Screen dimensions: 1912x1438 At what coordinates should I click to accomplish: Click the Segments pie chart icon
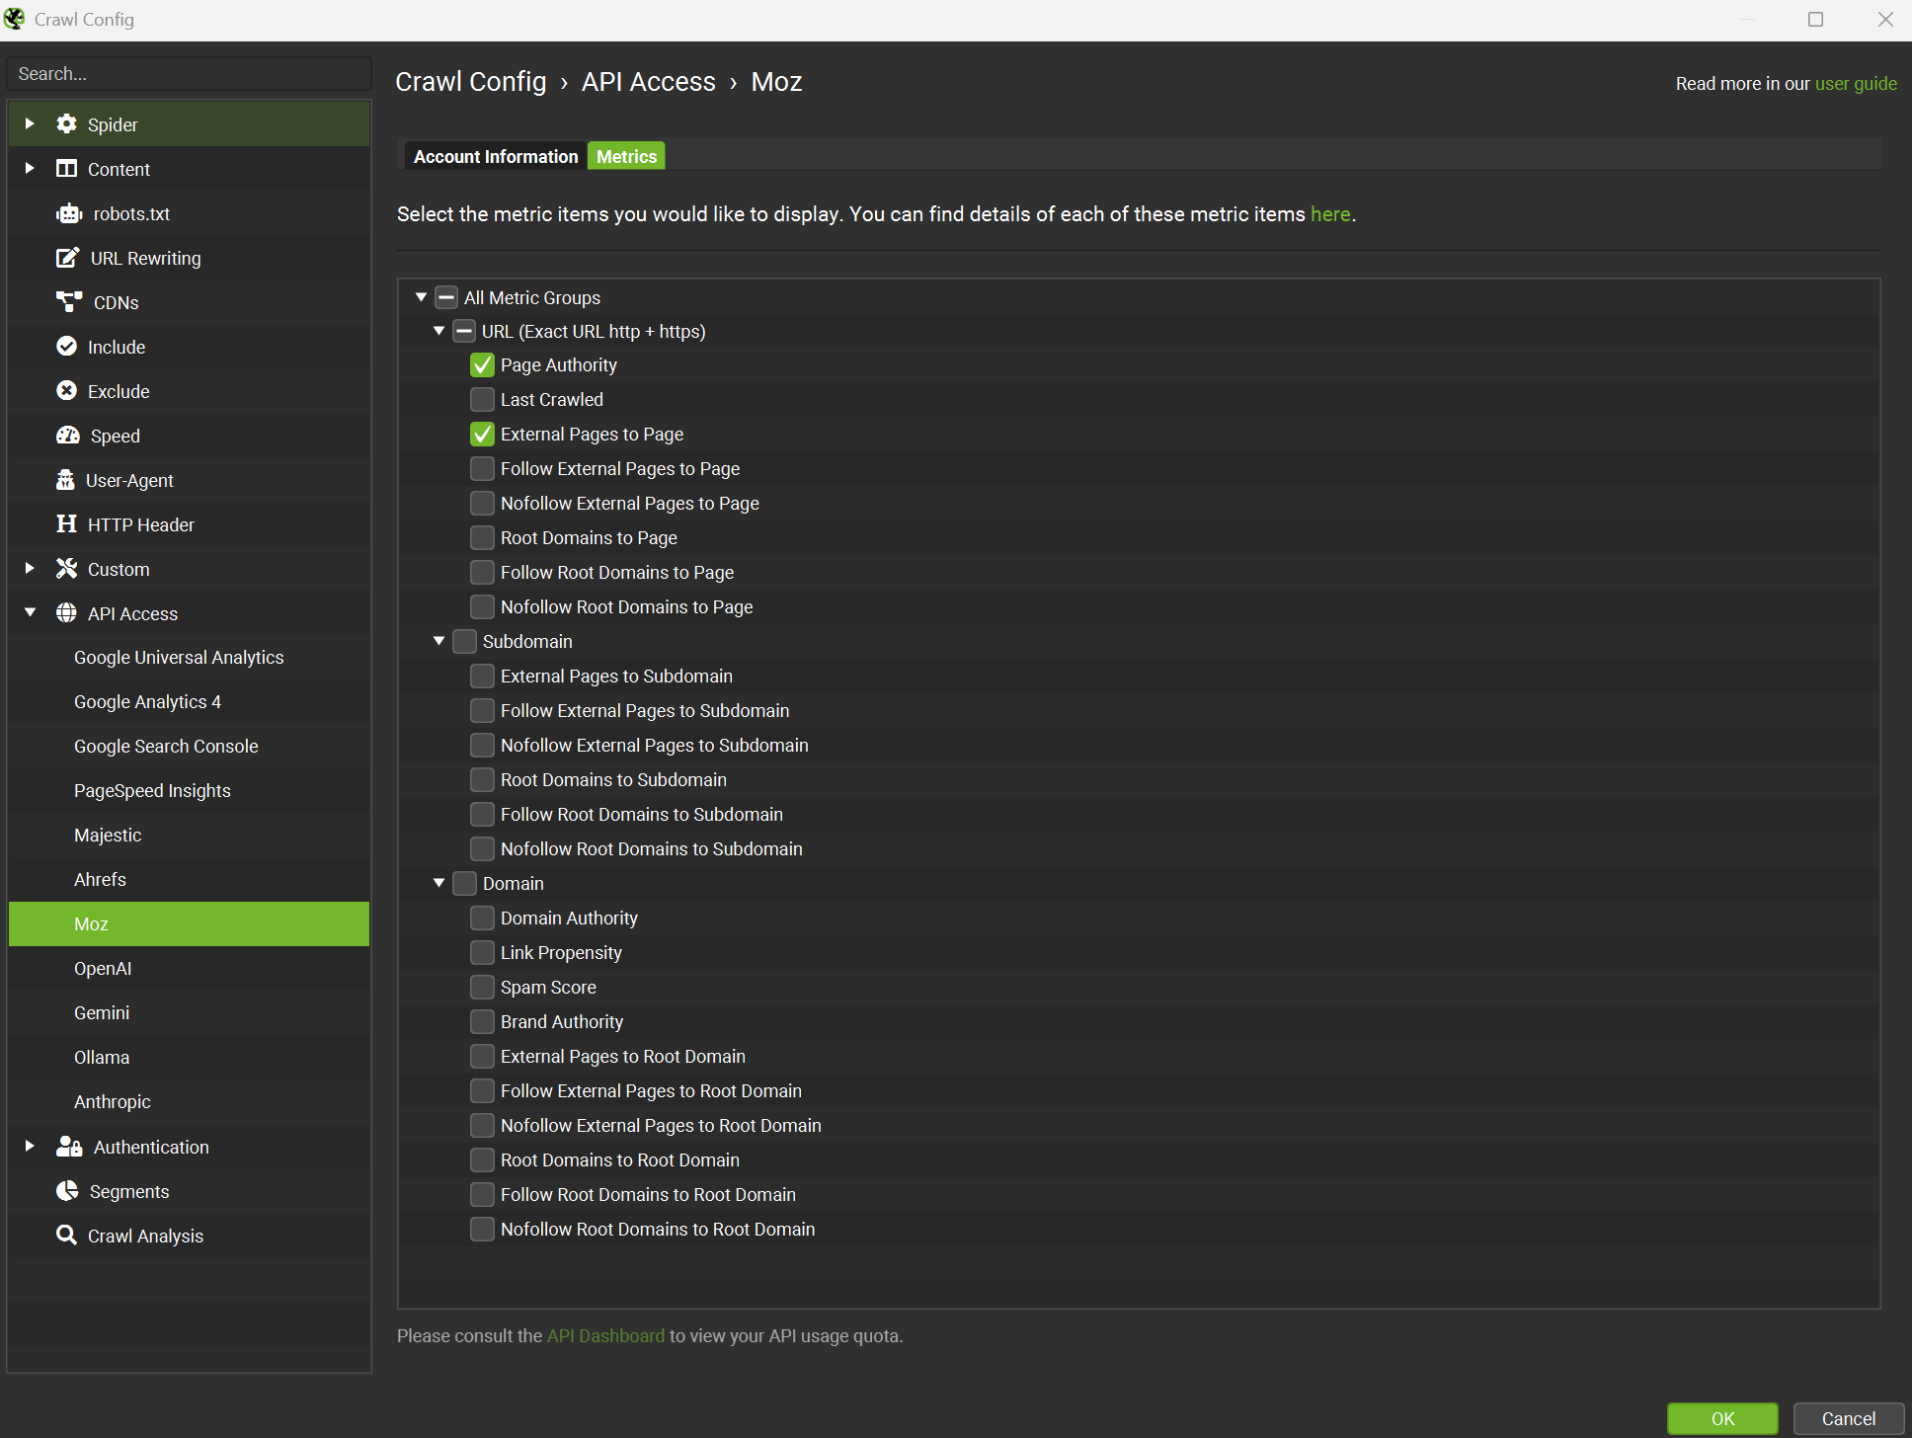(67, 1191)
